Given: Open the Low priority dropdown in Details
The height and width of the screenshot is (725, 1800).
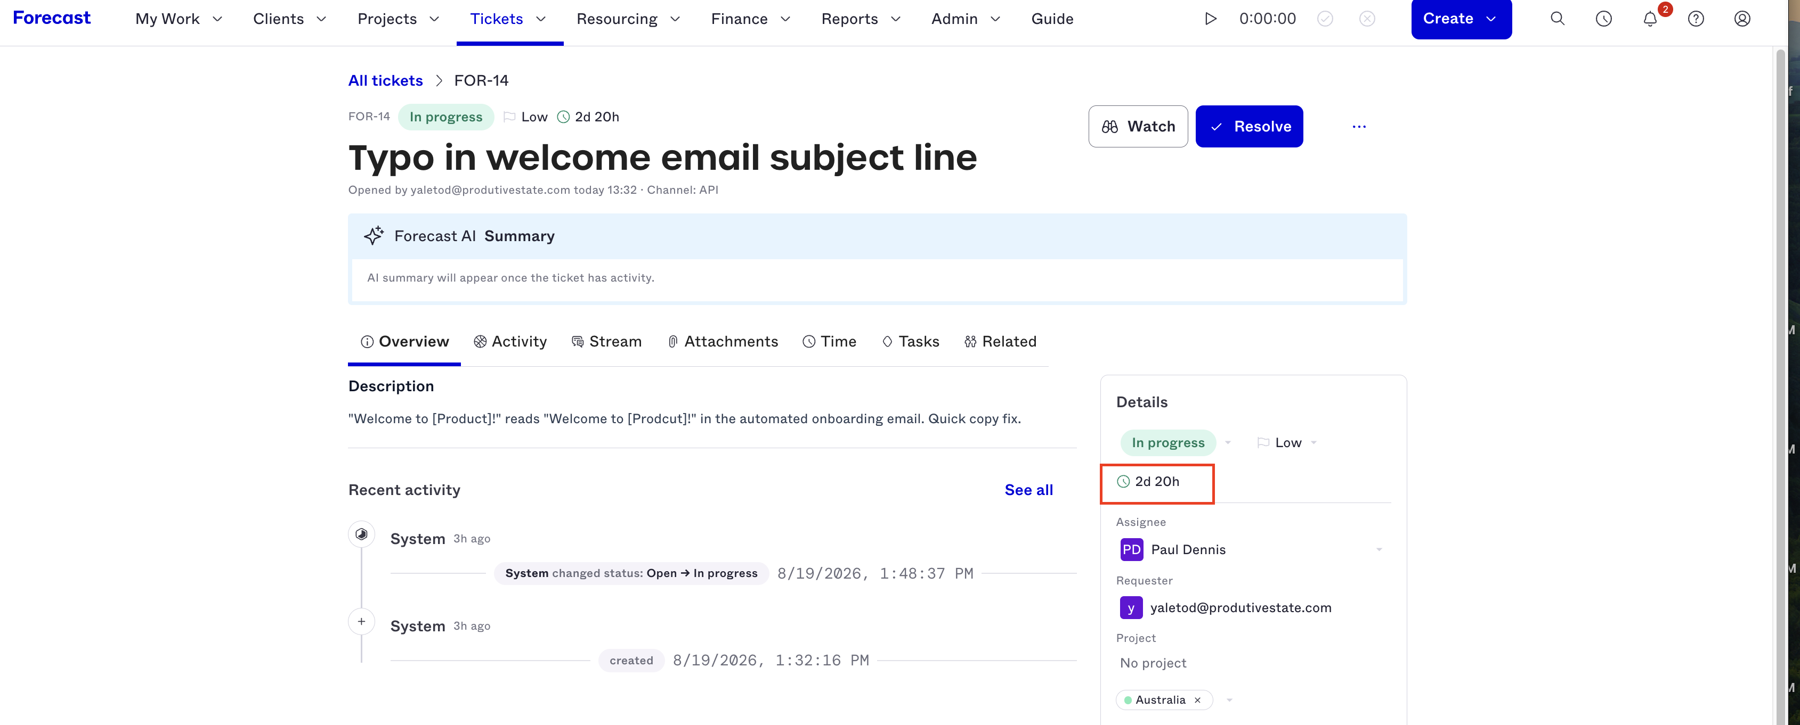Looking at the screenshot, I should [x=1286, y=442].
